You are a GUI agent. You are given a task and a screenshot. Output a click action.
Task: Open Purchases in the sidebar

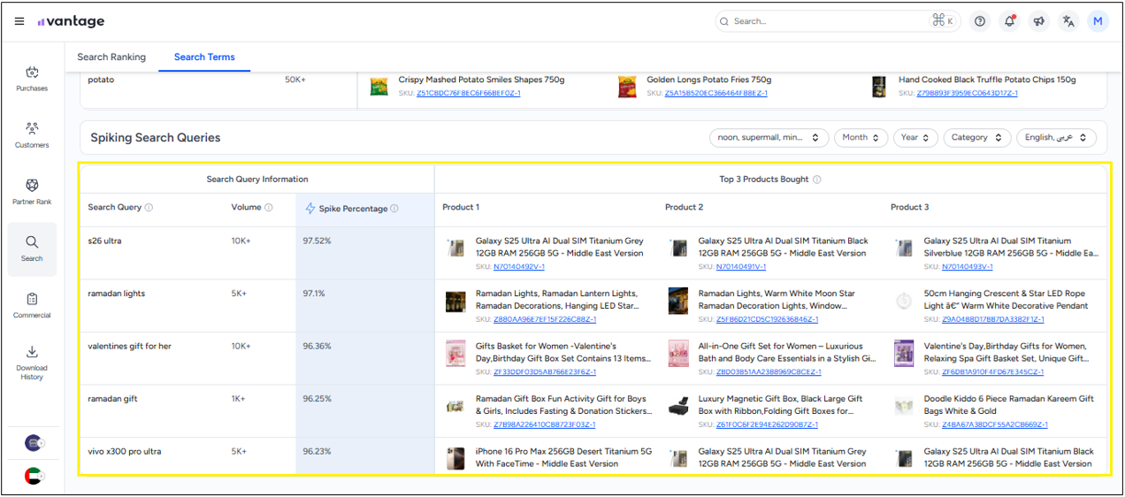point(32,79)
